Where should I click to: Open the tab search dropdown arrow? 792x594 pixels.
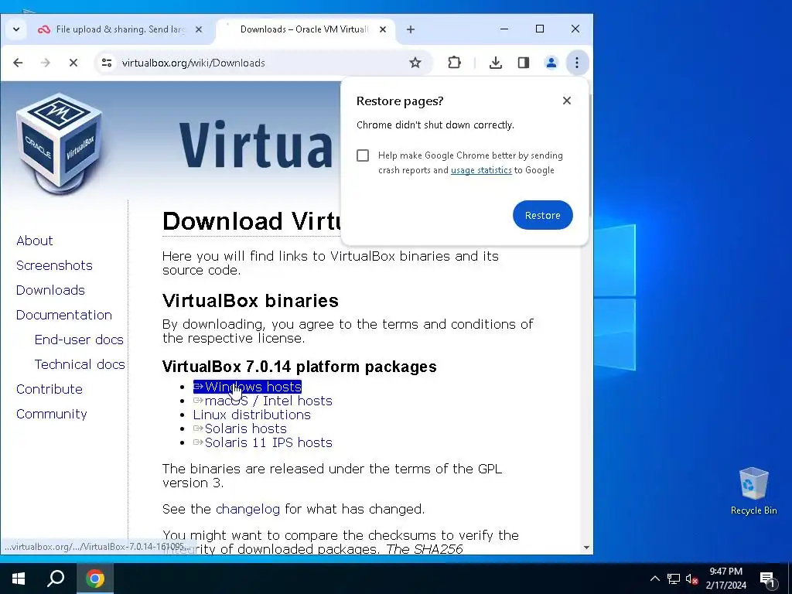(x=16, y=29)
